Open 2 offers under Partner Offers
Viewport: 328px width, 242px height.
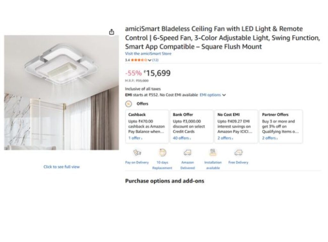(270, 138)
